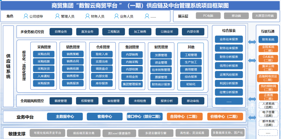Click the 采购发货 module
Viewport: 281px width, 139px height.
click(43, 69)
